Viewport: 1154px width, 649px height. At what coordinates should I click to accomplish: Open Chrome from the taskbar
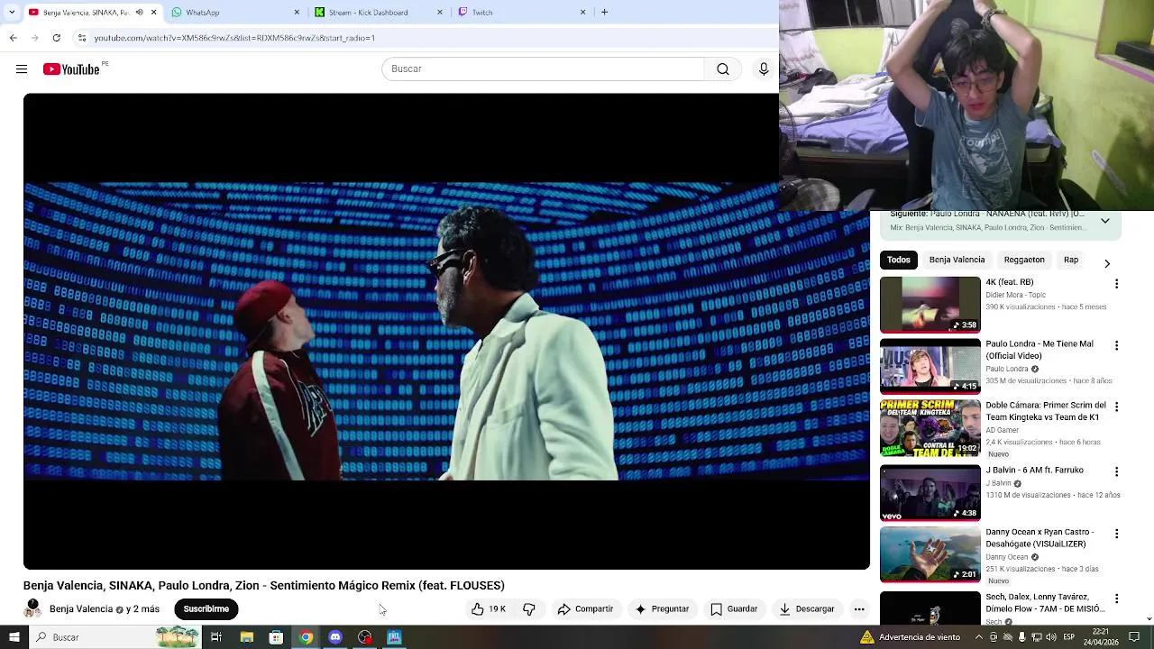[x=306, y=637]
